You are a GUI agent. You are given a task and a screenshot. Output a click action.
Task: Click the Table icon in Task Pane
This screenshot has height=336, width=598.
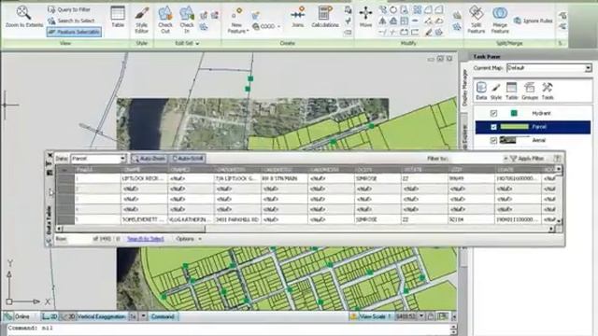511,91
